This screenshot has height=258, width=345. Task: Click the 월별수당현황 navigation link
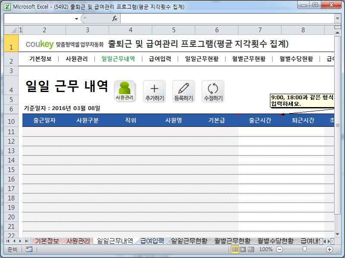[x=296, y=59]
